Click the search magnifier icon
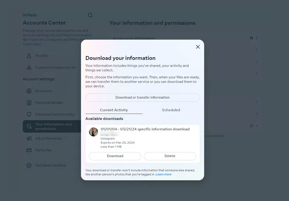The height and width of the screenshot is (201, 289). pos(90,15)
